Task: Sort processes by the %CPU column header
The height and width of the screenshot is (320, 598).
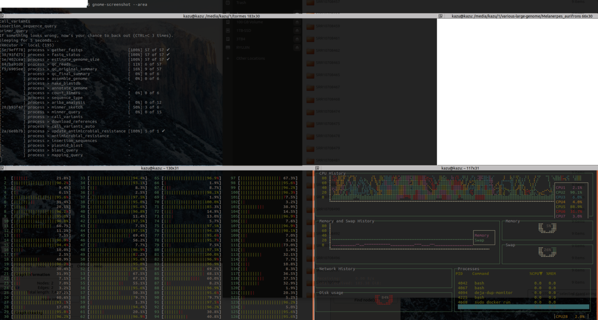Action: click(x=536, y=274)
